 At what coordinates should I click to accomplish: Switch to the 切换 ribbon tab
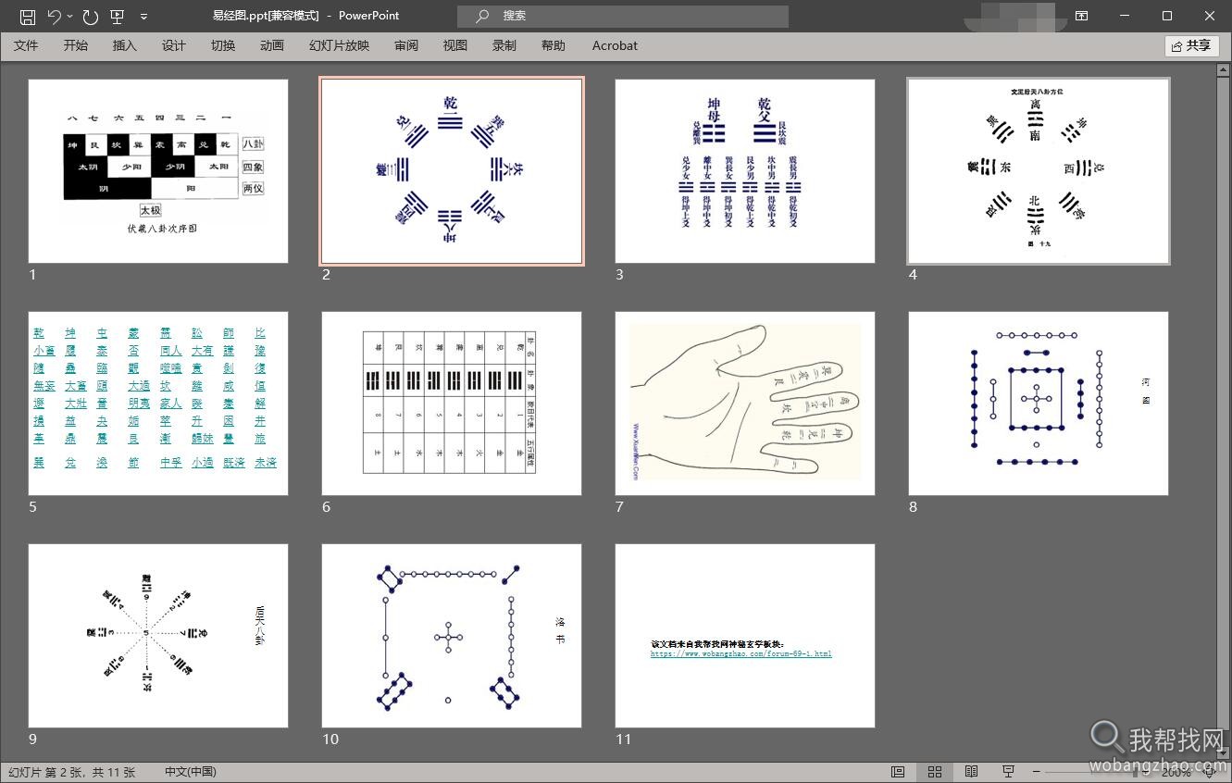[x=223, y=45]
